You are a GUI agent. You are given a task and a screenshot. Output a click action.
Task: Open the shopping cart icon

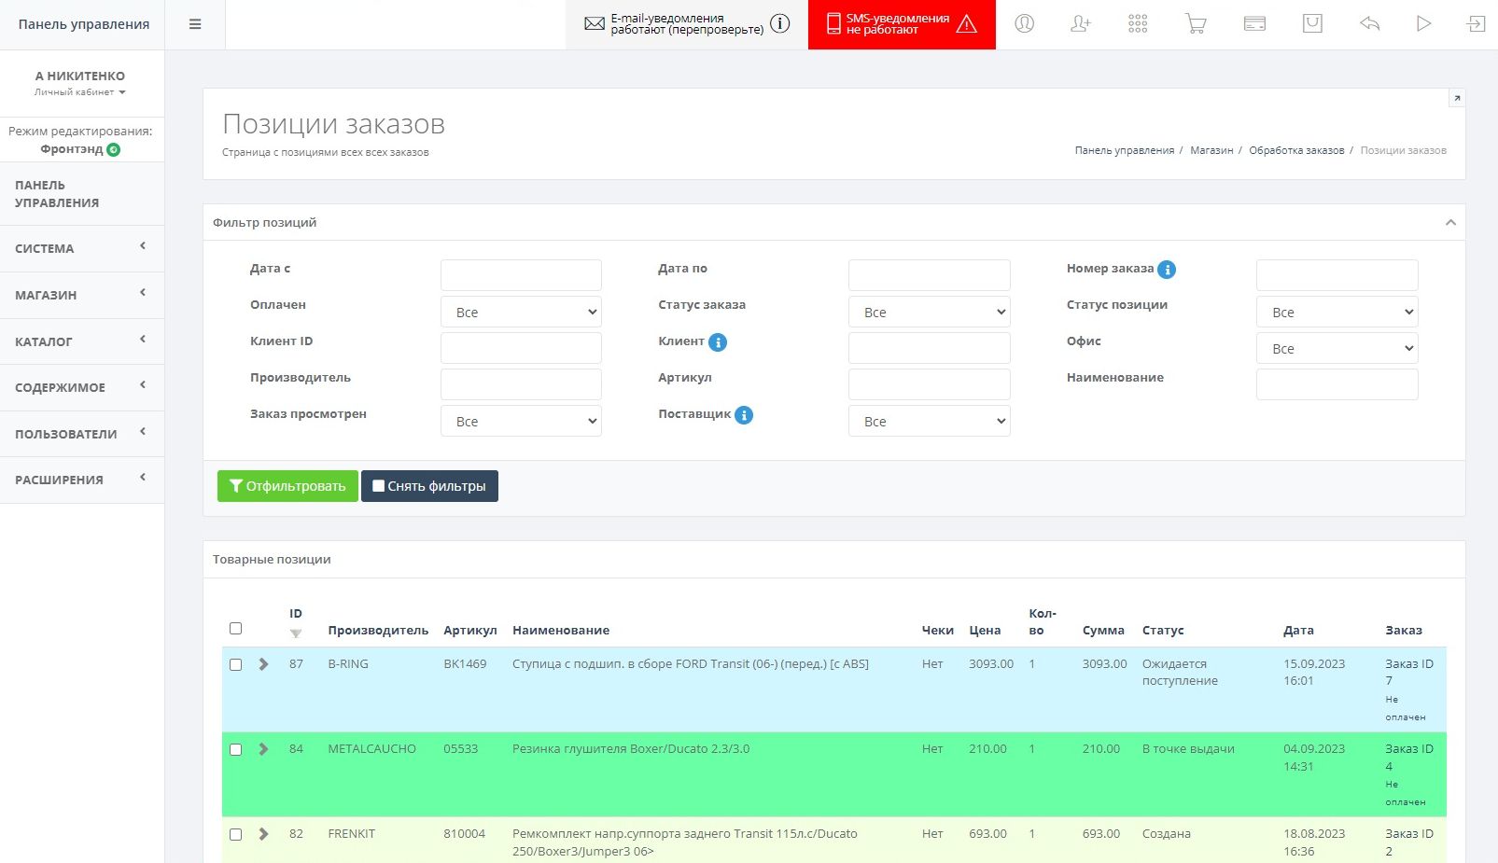click(x=1196, y=24)
